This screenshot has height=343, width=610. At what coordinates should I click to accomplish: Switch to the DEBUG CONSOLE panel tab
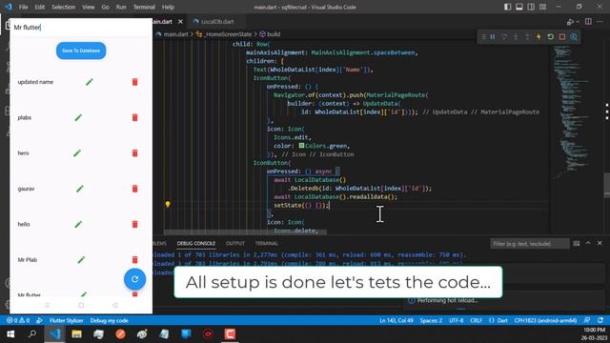click(x=196, y=244)
